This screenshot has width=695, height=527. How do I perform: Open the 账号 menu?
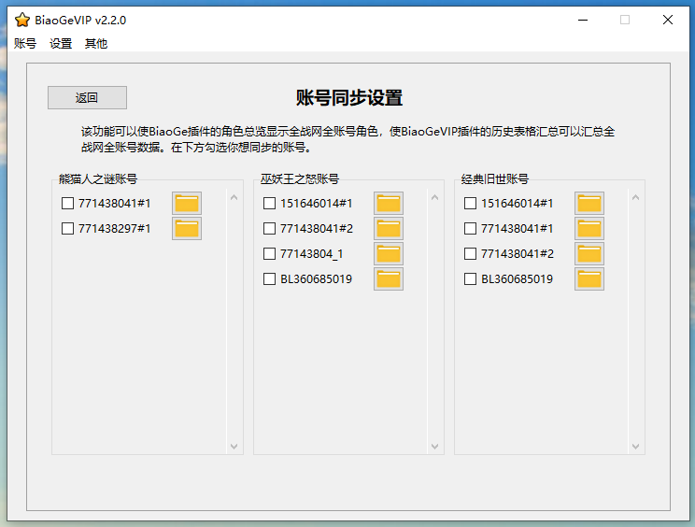pos(25,43)
